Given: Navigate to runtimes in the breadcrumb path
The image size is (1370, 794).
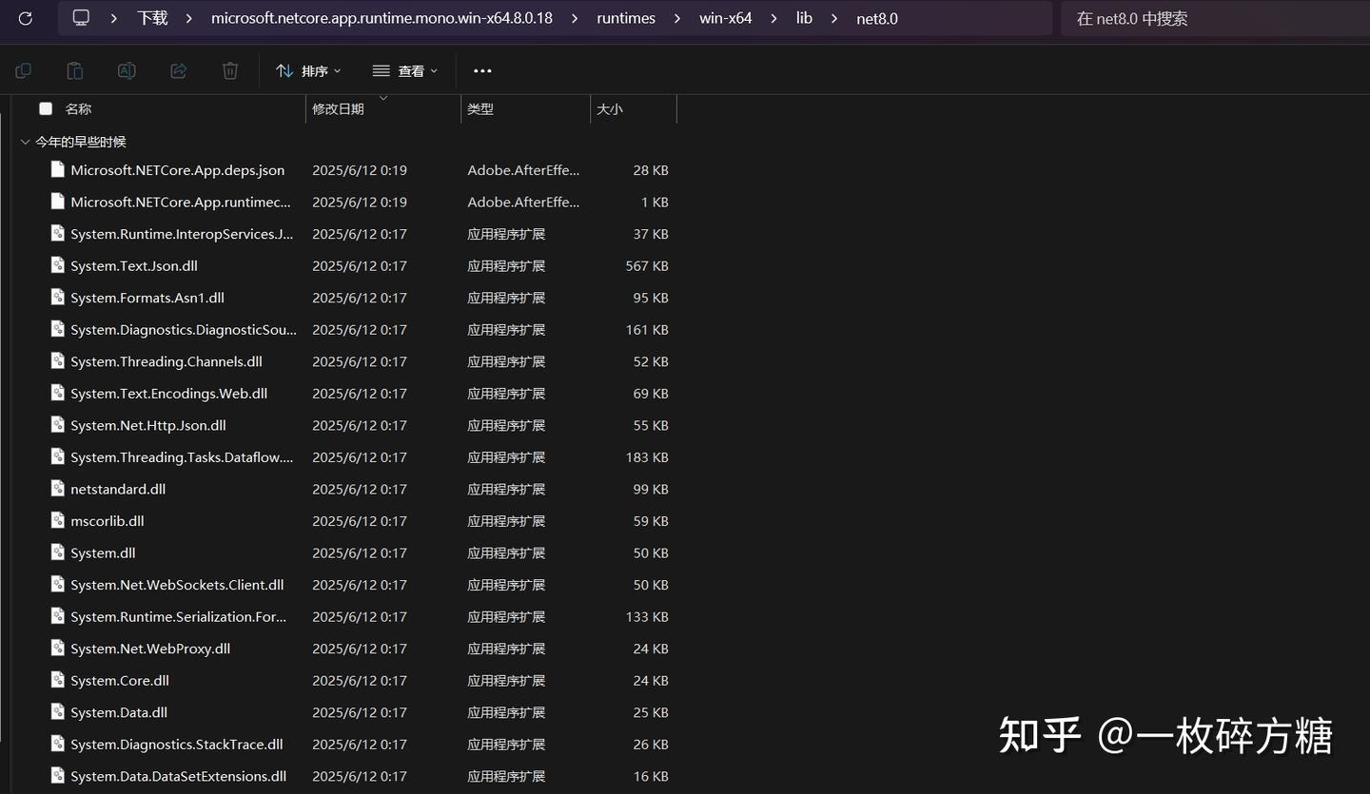Looking at the screenshot, I should (626, 18).
